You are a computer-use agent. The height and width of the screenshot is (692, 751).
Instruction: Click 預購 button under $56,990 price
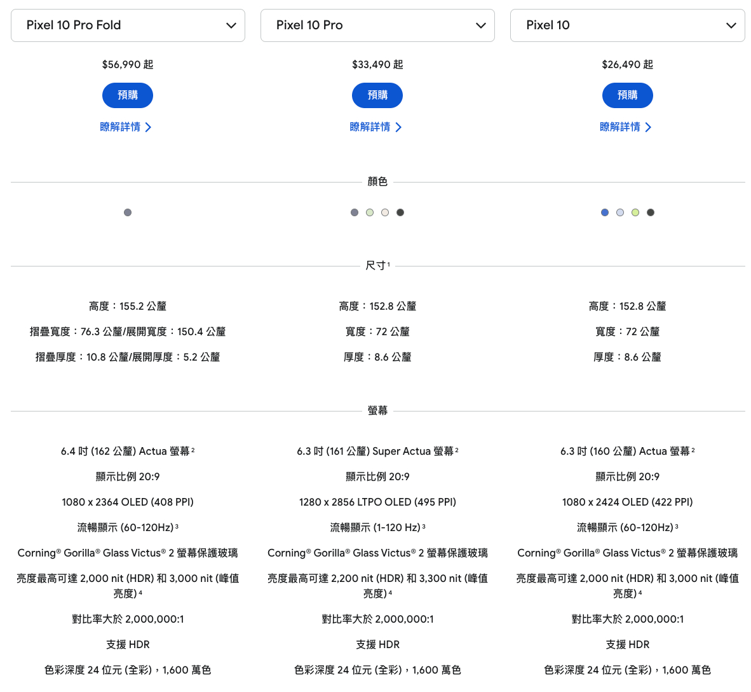tap(128, 95)
